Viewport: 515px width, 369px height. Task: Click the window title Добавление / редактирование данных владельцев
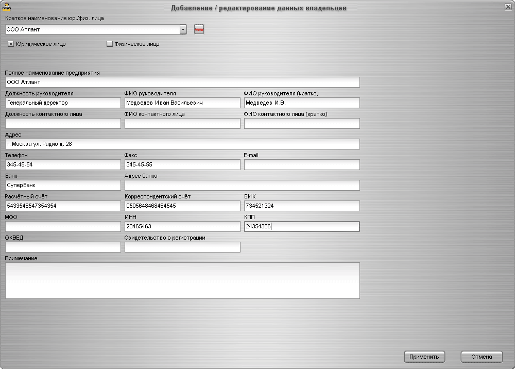259,8
